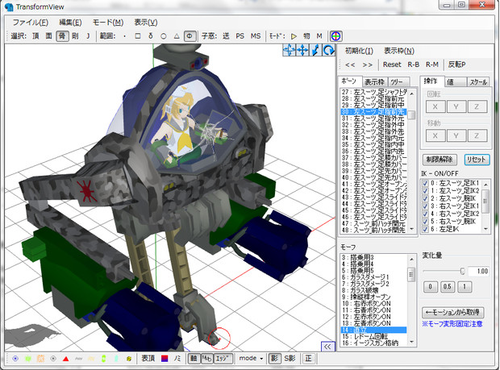Select the first move gizmo icon in viewport
The width and height of the screenshot is (500, 370).
coord(290,50)
